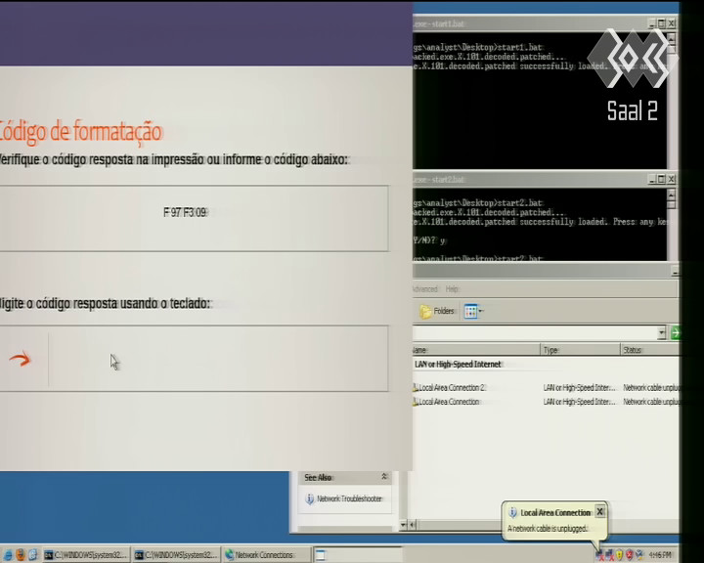Sort connections by Type column
This screenshot has height=563, width=704.
580,350
